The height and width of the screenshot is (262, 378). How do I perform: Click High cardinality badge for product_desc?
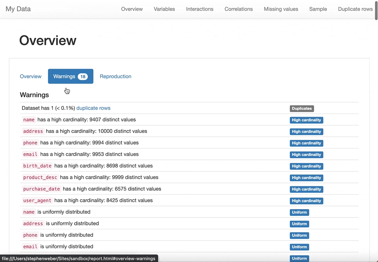point(306,178)
